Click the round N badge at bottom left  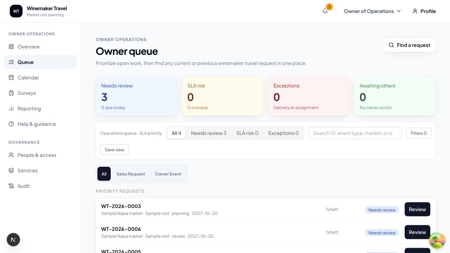pyautogui.click(x=13, y=240)
